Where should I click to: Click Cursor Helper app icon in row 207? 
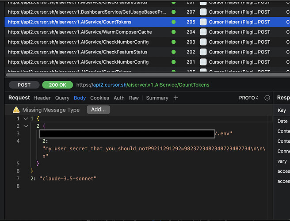click(x=203, y=12)
